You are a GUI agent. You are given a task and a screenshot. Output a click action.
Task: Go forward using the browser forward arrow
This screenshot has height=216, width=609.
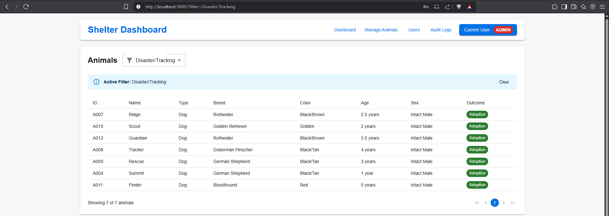(17, 7)
